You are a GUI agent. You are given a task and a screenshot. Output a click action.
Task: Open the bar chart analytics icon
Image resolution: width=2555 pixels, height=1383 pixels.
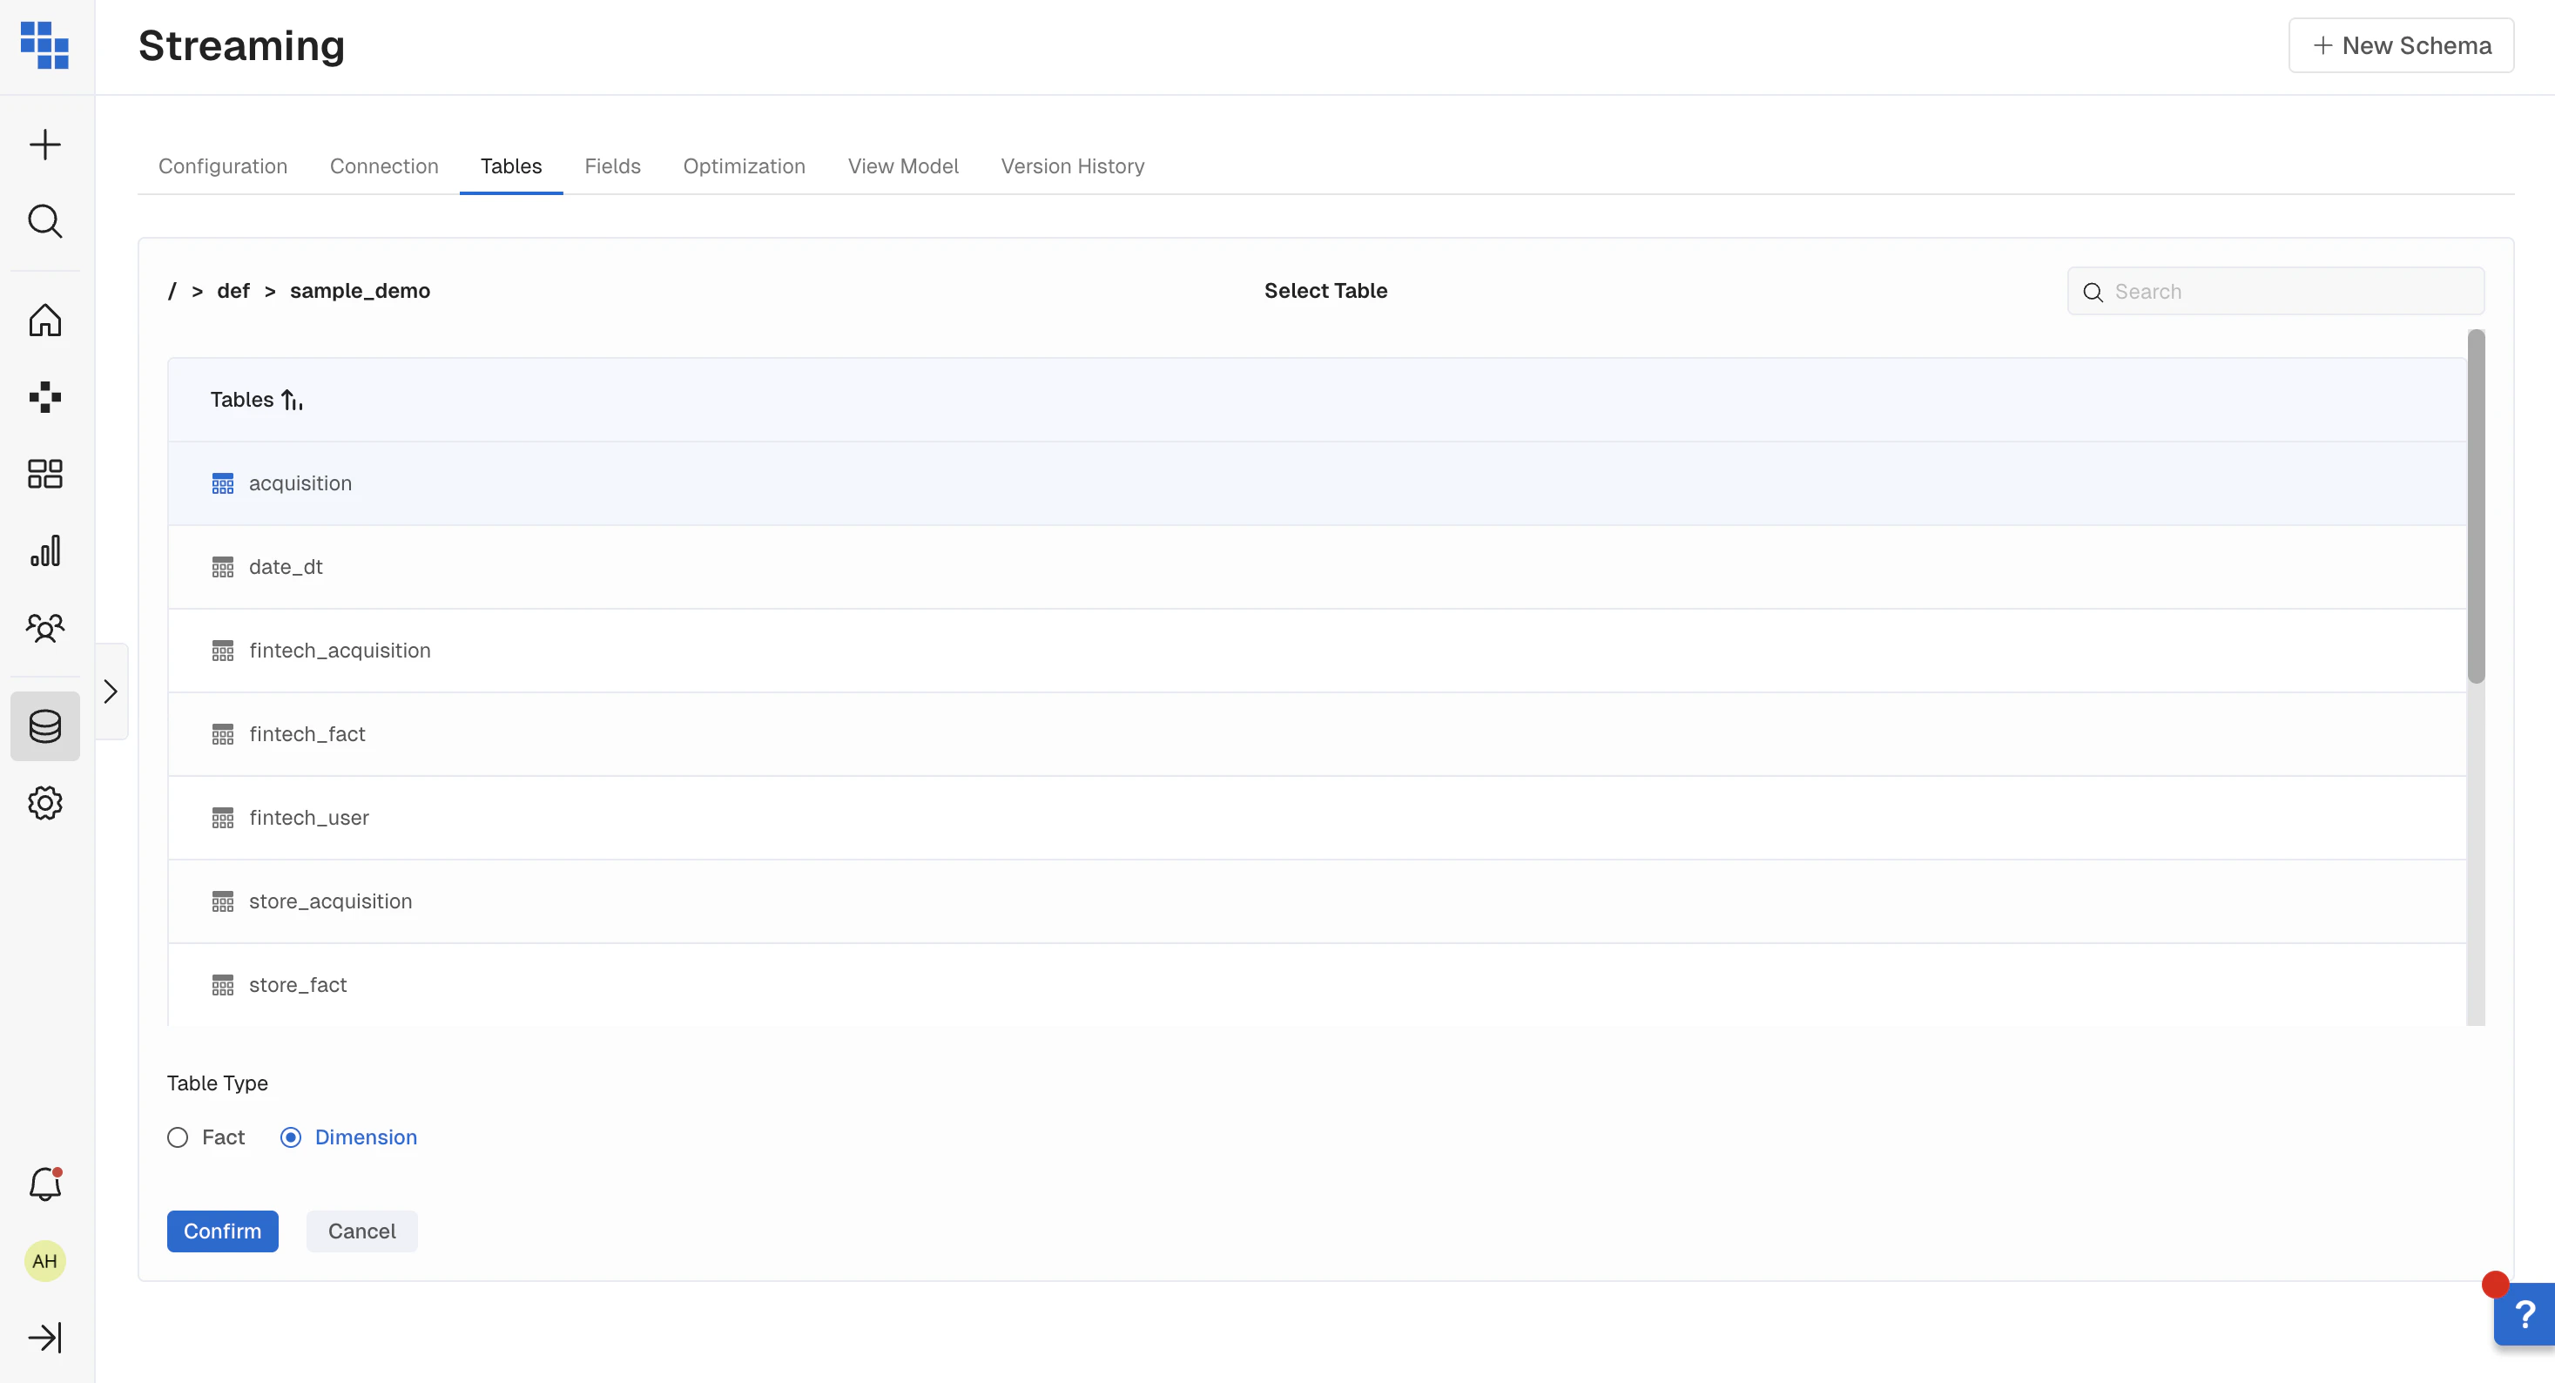44,550
